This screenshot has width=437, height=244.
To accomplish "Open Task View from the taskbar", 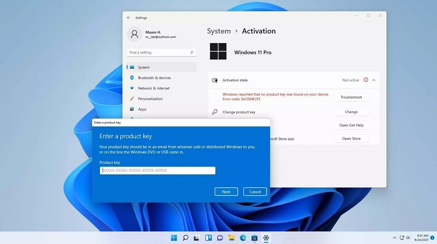I will coord(197,238).
